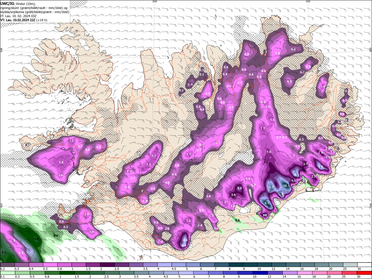
Task: Click the 'VT: Lau. 10.02.2024 22Z (+19 h)' line
Action: (24, 20)
